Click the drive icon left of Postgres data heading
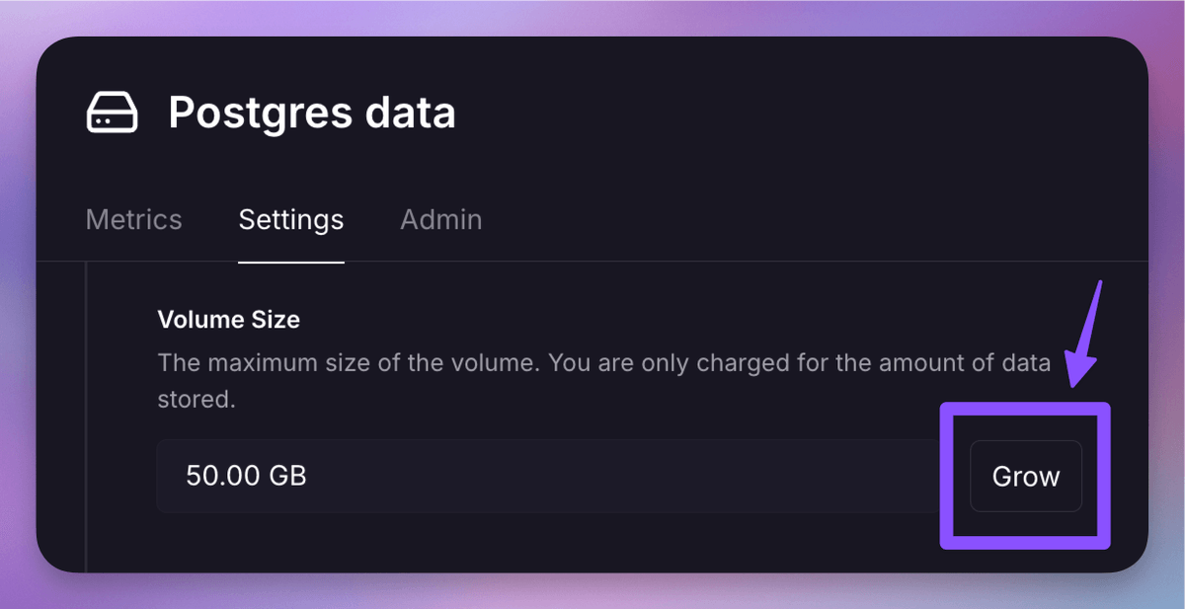The width and height of the screenshot is (1185, 609). [112, 112]
